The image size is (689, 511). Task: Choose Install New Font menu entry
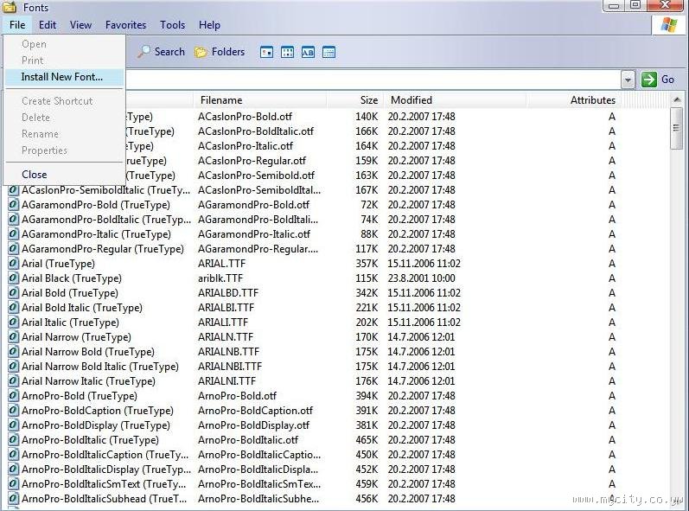coord(65,77)
